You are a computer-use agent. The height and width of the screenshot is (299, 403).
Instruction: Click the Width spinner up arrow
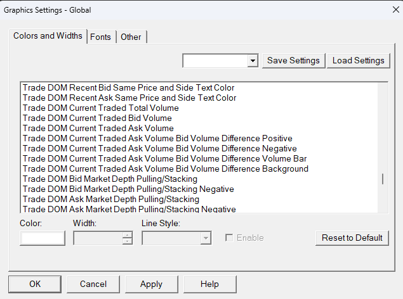coord(128,235)
